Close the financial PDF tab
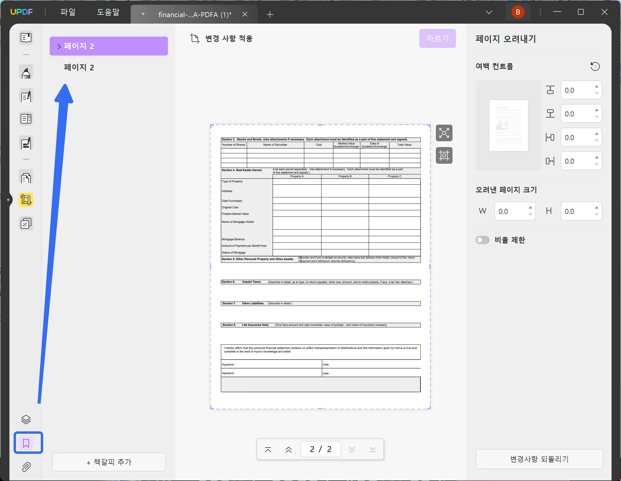The image size is (621, 481). (245, 14)
